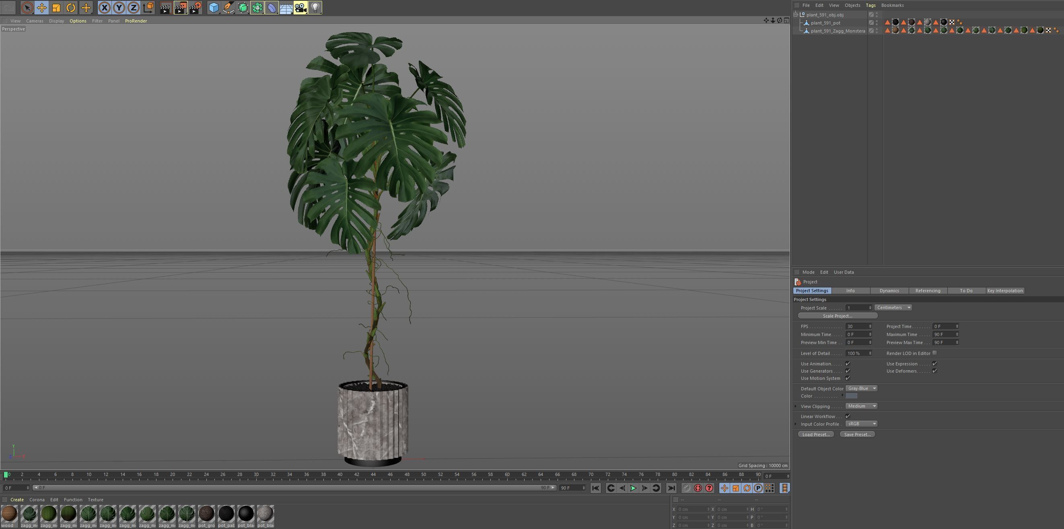This screenshot has height=529, width=1064.
Task: Uncheck the Use Animation checkbox
Action: (x=848, y=363)
